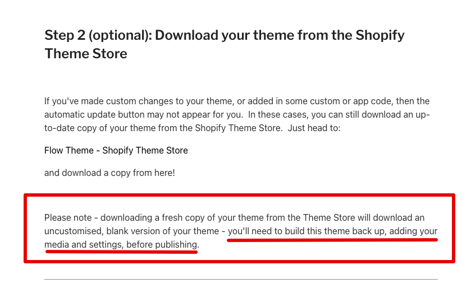471x288 pixels.
Task: Click the grey horizontal divider line at the bottom
Action: click(240, 279)
